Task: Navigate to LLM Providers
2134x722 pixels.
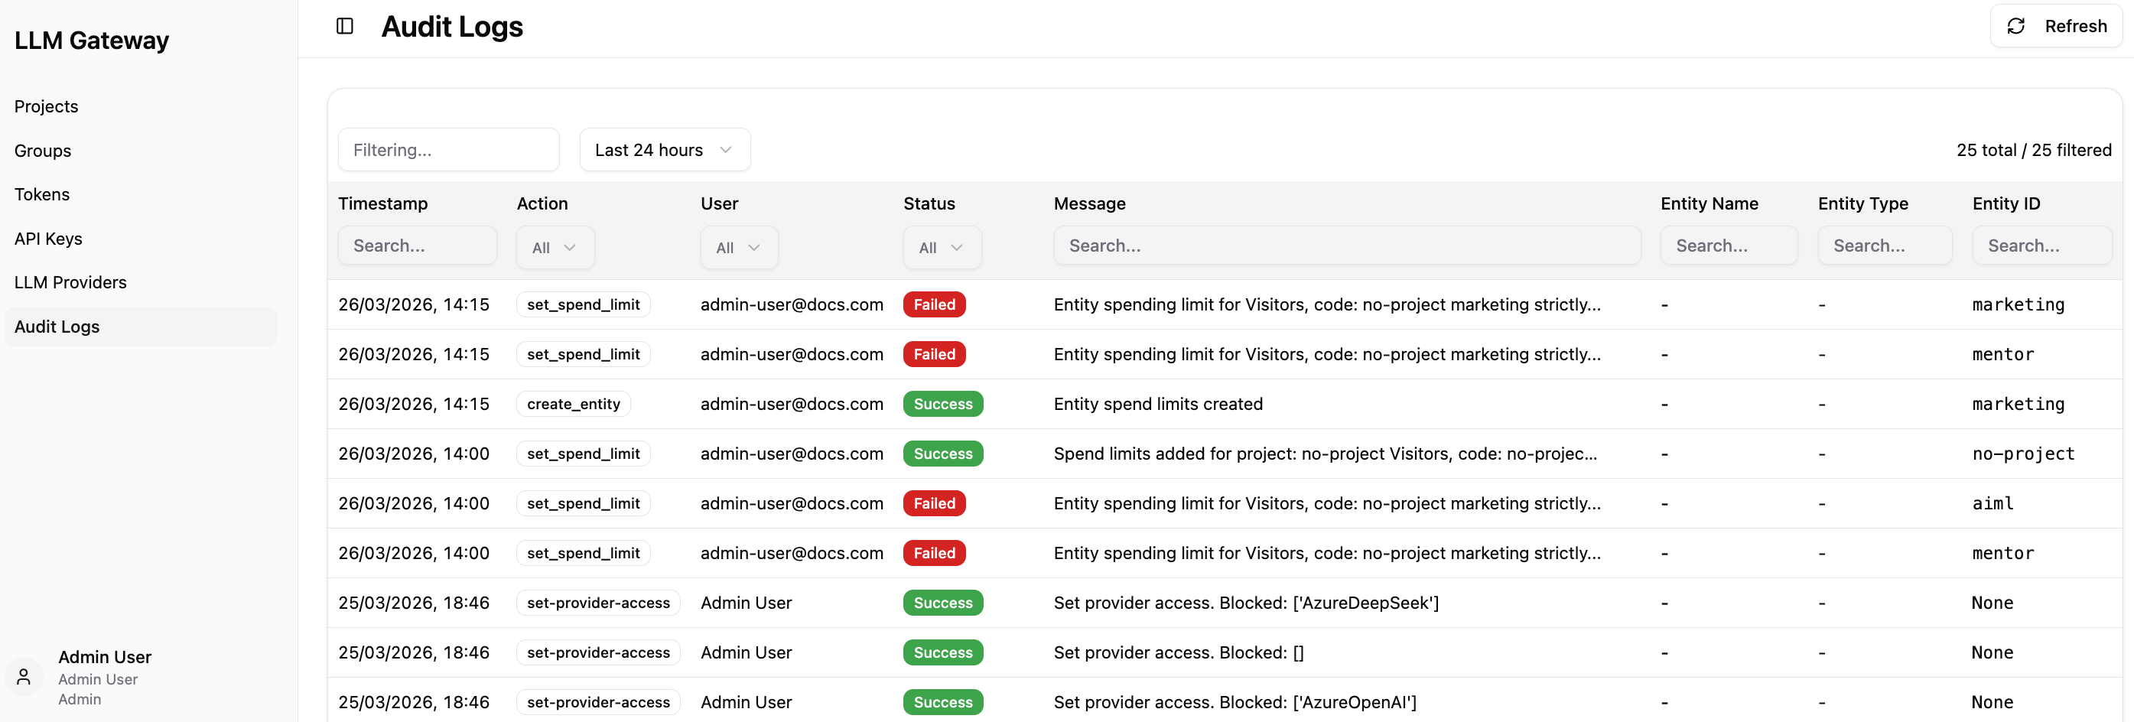Action: 70,282
